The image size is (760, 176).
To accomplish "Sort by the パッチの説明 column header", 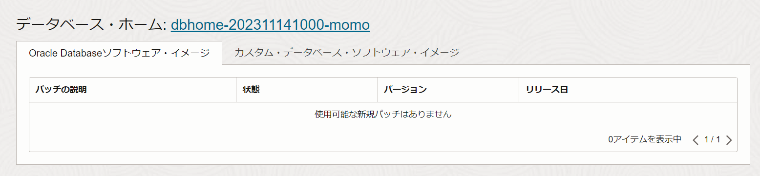I will coord(61,90).
